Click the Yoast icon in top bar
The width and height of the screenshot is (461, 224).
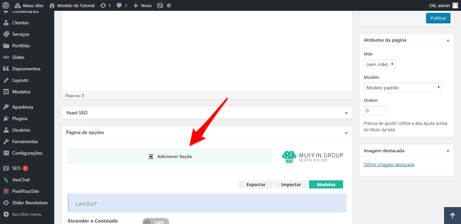coord(160,5)
